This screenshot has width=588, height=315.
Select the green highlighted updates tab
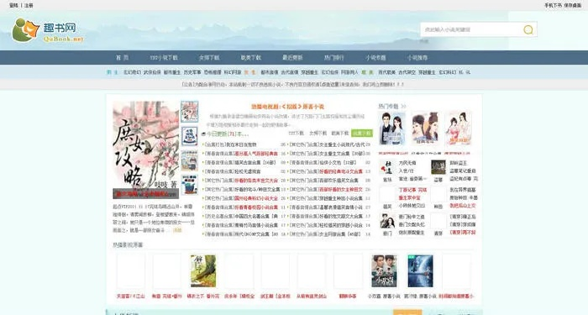362,133
